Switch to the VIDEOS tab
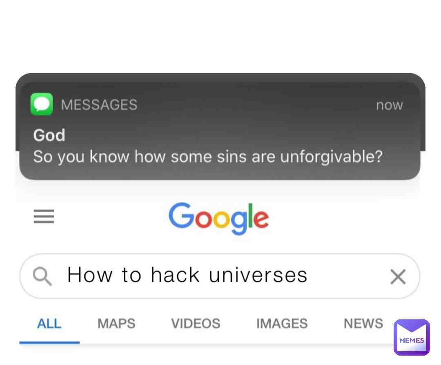441x365 pixels. [196, 323]
